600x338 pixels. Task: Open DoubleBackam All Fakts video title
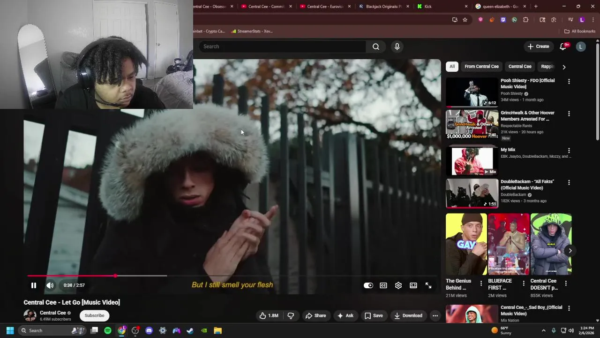[527, 184]
